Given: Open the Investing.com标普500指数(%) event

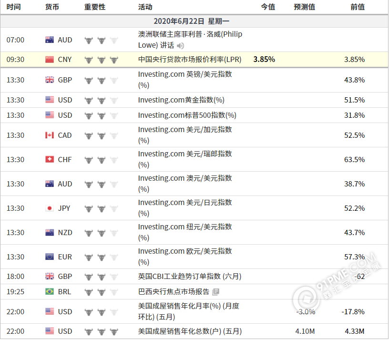Looking at the screenshot, I should 187,115.
